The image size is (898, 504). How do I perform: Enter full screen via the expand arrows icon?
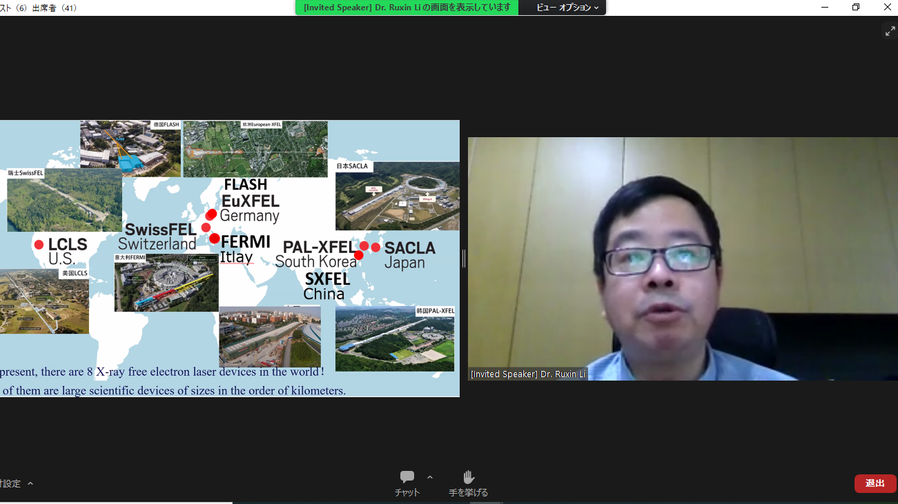[x=890, y=31]
